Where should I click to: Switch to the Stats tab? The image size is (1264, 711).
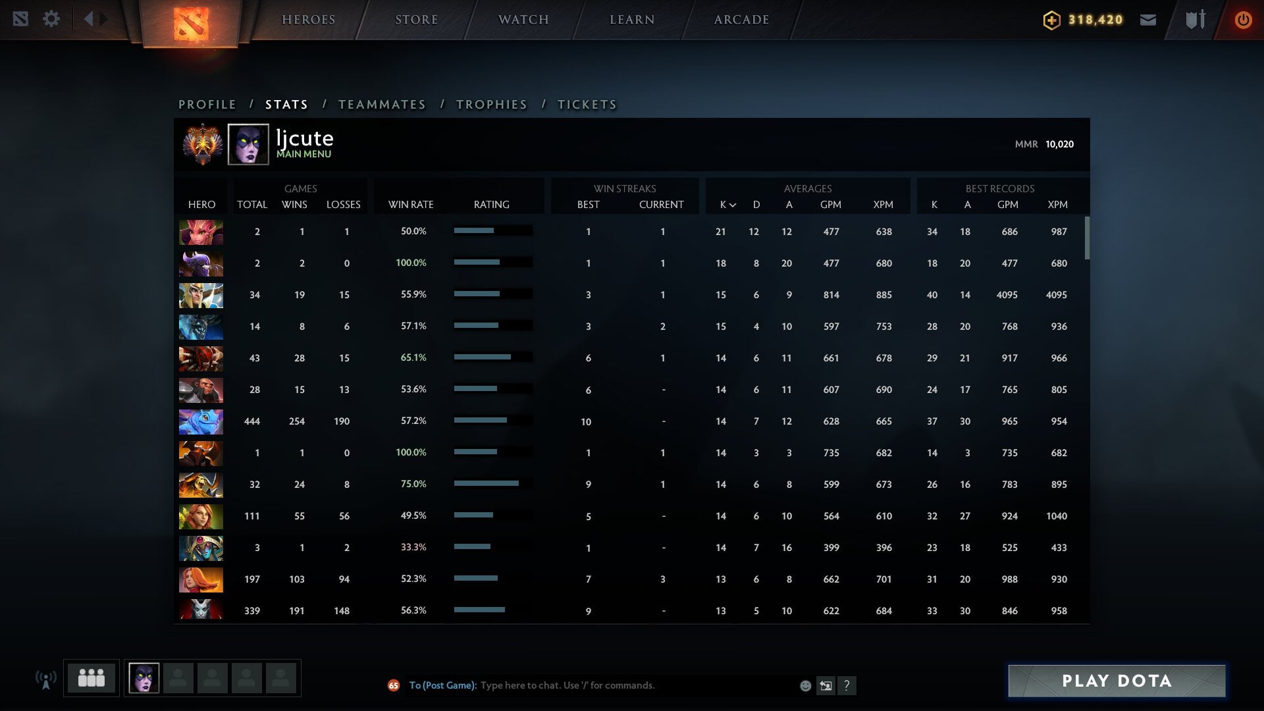click(286, 104)
